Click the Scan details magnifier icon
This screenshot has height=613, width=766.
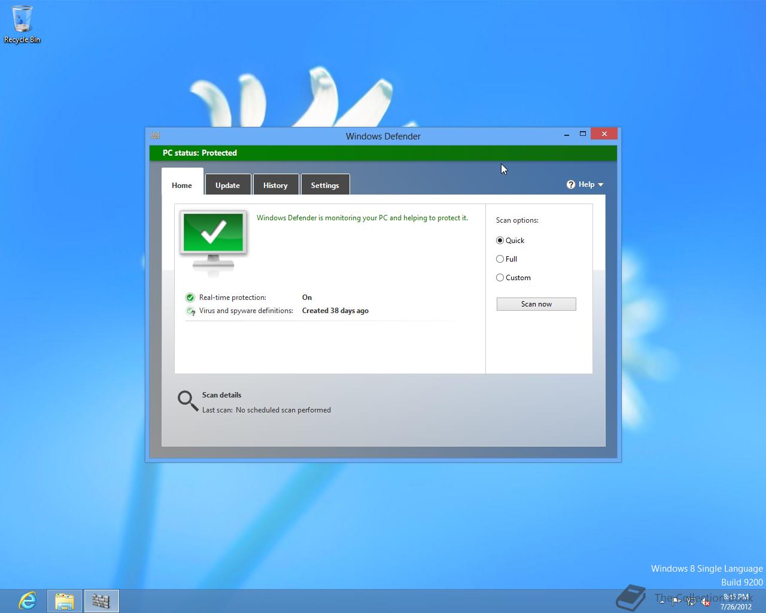tap(188, 401)
